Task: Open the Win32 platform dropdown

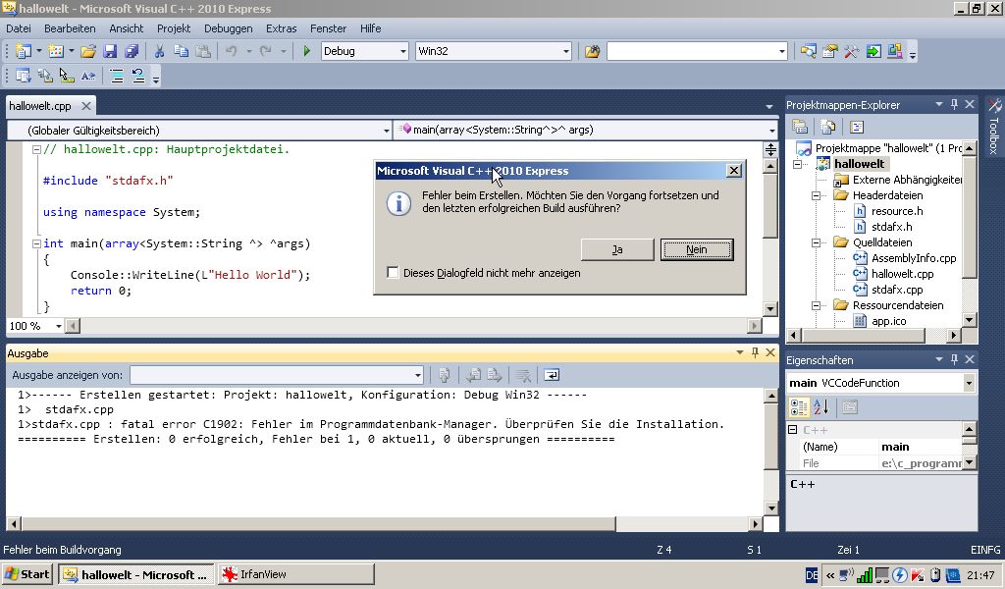Action: click(x=566, y=51)
